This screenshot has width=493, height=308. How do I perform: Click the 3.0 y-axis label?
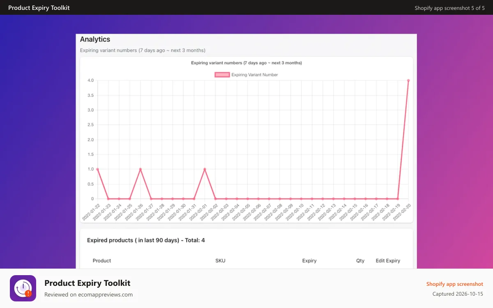tap(90, 110)
